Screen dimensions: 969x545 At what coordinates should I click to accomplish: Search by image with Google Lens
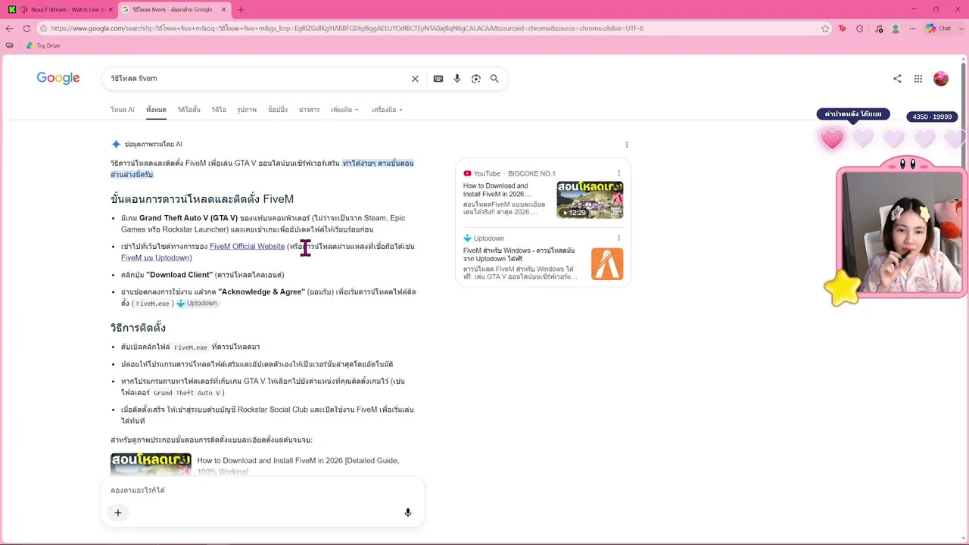(x=476, y=79)
